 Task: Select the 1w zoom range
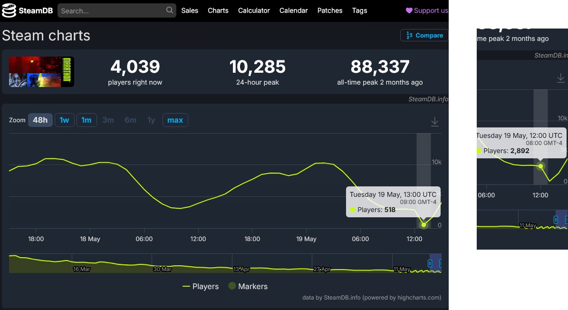pos(65,120)
